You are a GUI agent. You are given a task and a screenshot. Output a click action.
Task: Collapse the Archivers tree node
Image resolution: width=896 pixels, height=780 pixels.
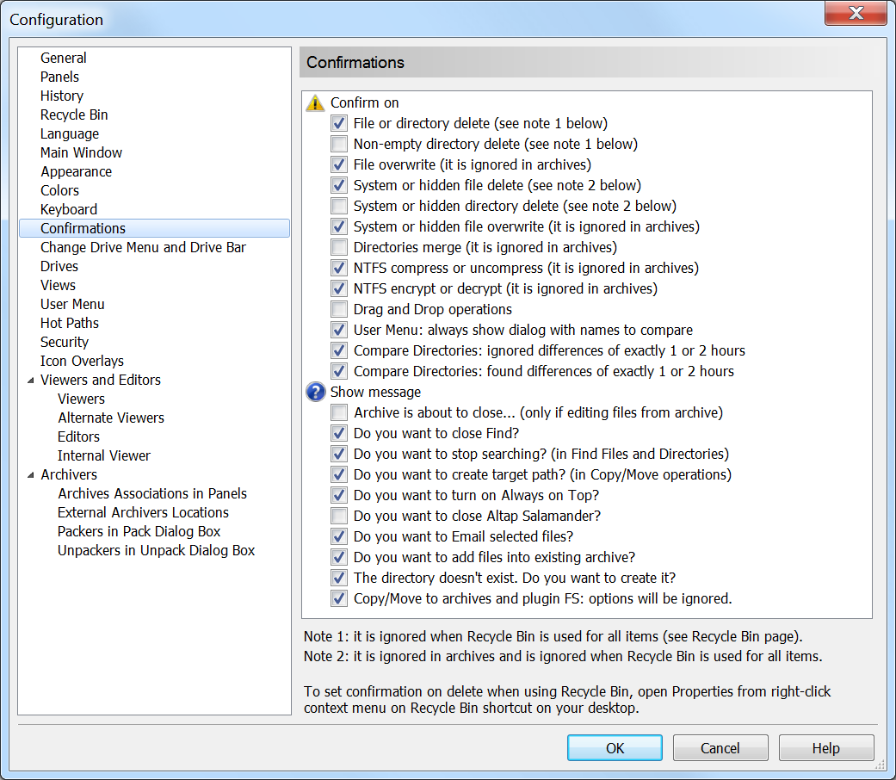click(x=29, y=475)
